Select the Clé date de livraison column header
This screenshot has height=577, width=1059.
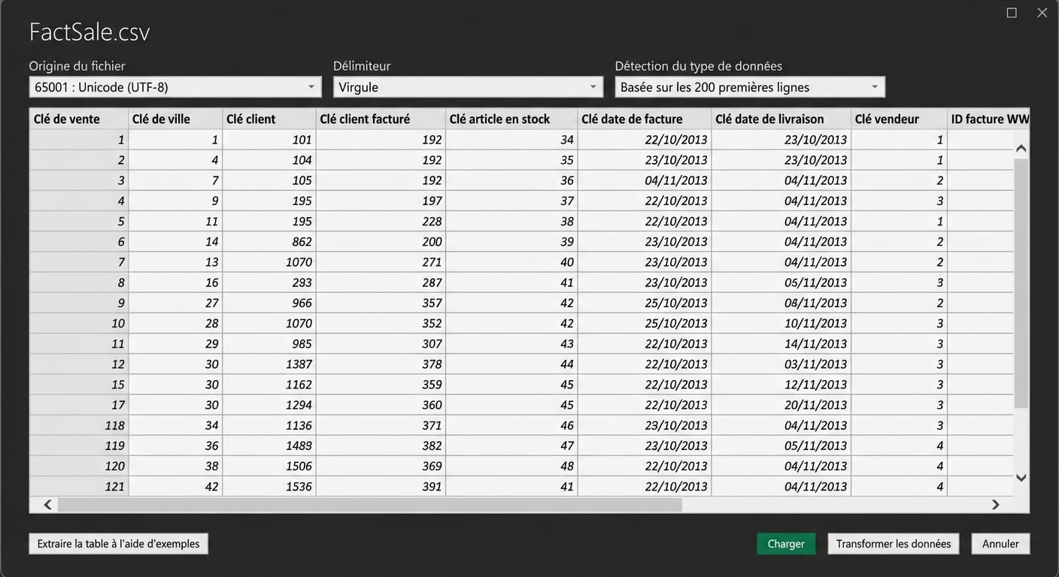(x=780, y=119)
